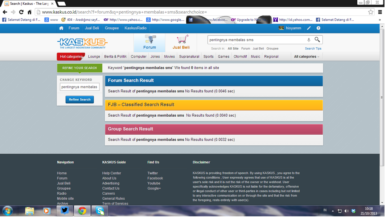Screen dimensions: 385x218
Task: Open the General Rules footer link
Action: click(113, 199)
